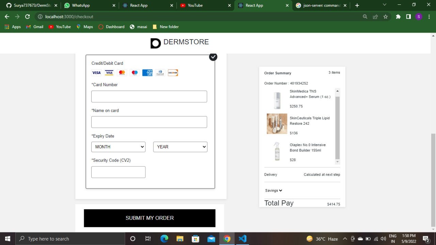The width and height of the screenshot is (436, 245).
Task: Reload the checkout page
Action: pyautogui.click(x=28, y=16)
